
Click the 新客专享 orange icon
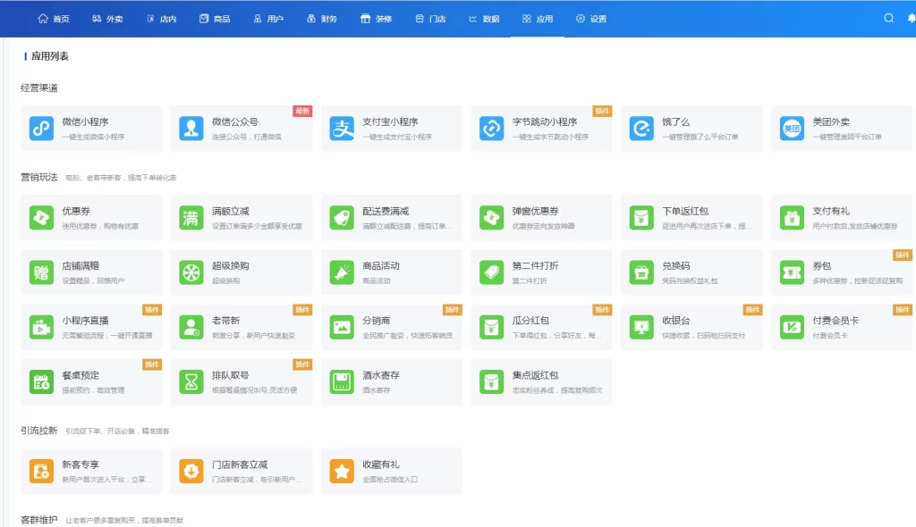pos(41,471)
